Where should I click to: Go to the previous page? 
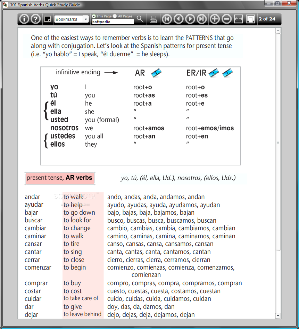tap(178, 19)
